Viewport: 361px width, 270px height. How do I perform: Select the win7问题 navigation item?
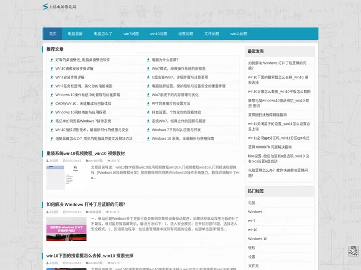131,34
